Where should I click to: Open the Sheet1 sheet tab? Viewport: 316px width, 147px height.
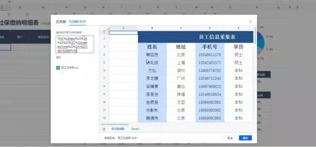coord(135,129)
